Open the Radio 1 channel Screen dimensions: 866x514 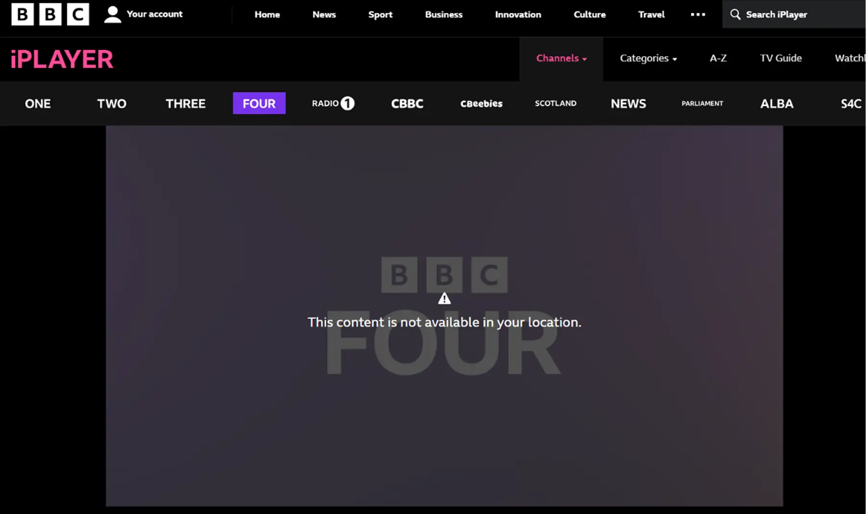[x=333, y=103]
